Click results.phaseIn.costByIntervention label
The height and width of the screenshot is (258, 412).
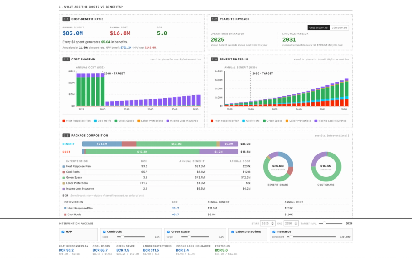[175, 60]
